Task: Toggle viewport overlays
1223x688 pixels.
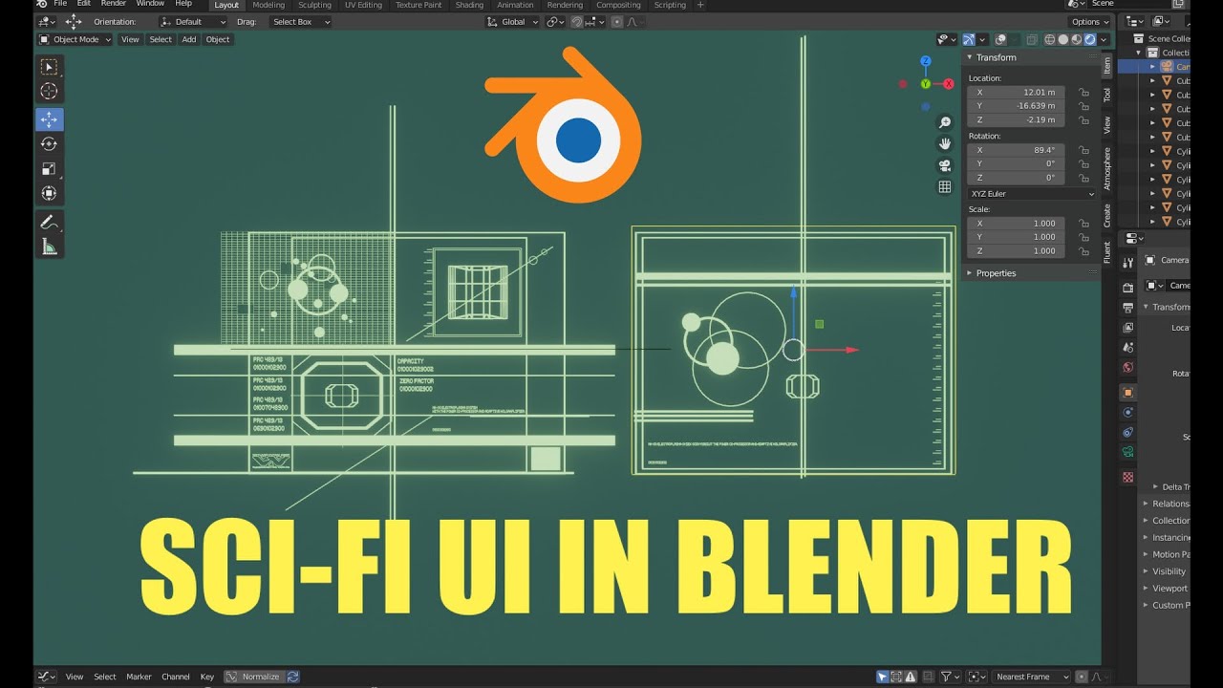Action: (1001, 39)
